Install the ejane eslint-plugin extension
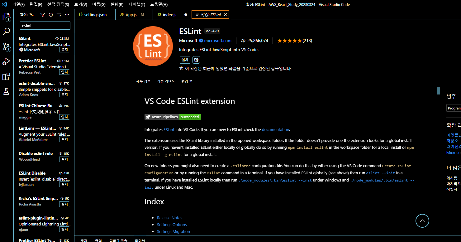Viewport: 461px width, 242px height. click(x=64, y=230)
